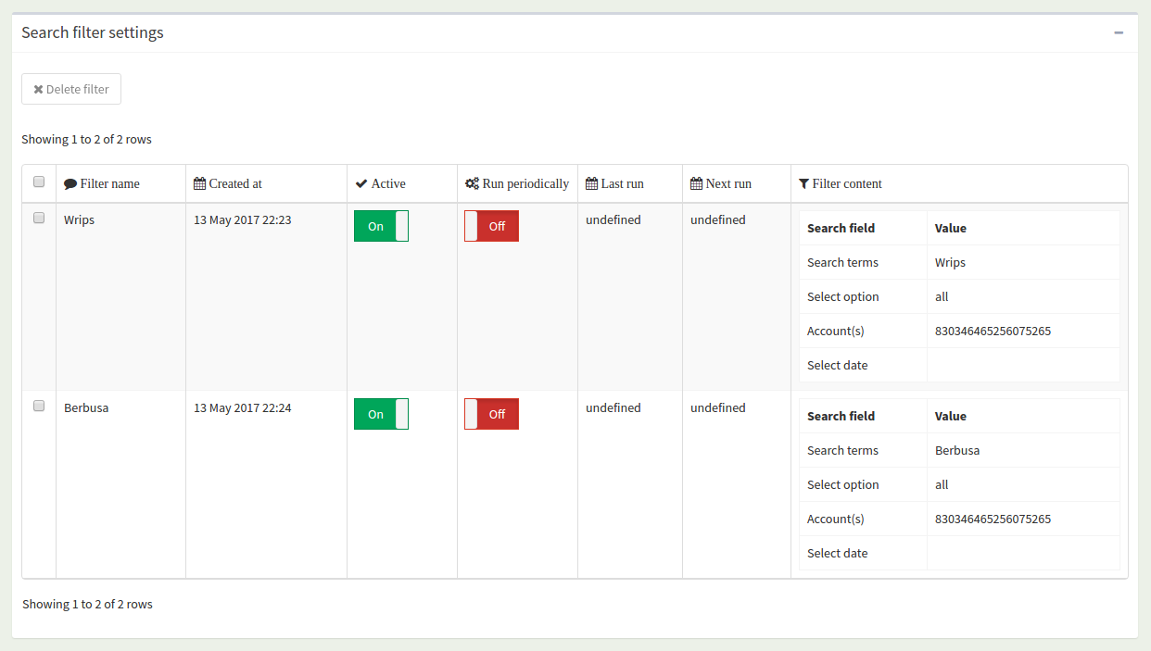
Task: Check the select-all checkbox in table header
Action: coord(38,182)
